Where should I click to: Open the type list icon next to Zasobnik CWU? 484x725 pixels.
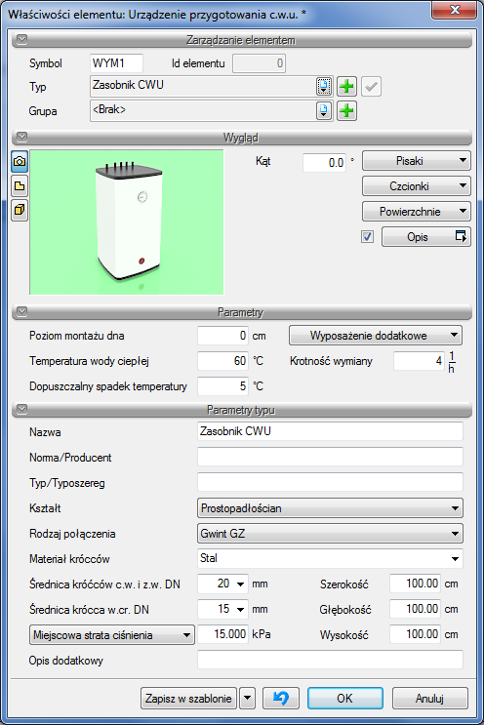click(x=324, y=87)
